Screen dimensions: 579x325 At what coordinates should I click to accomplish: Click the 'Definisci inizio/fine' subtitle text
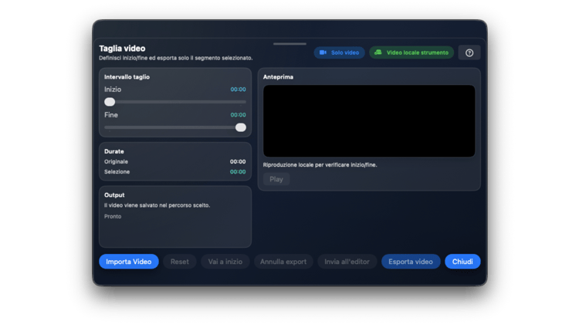(176, 58)
